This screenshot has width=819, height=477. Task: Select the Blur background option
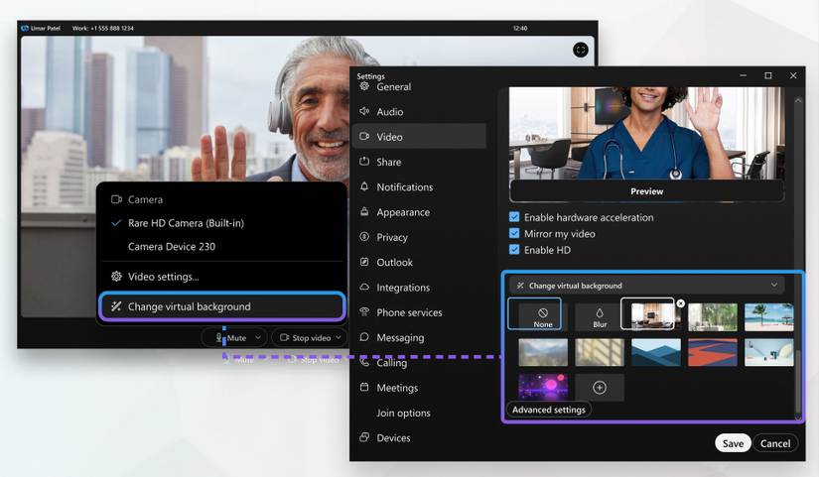pyautogui.click(x=600, y=316)
